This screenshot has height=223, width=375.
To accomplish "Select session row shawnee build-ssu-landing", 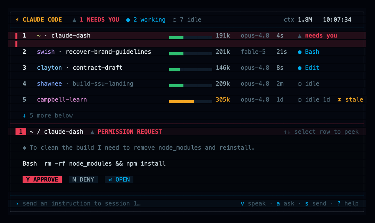I will coord(187,84).
